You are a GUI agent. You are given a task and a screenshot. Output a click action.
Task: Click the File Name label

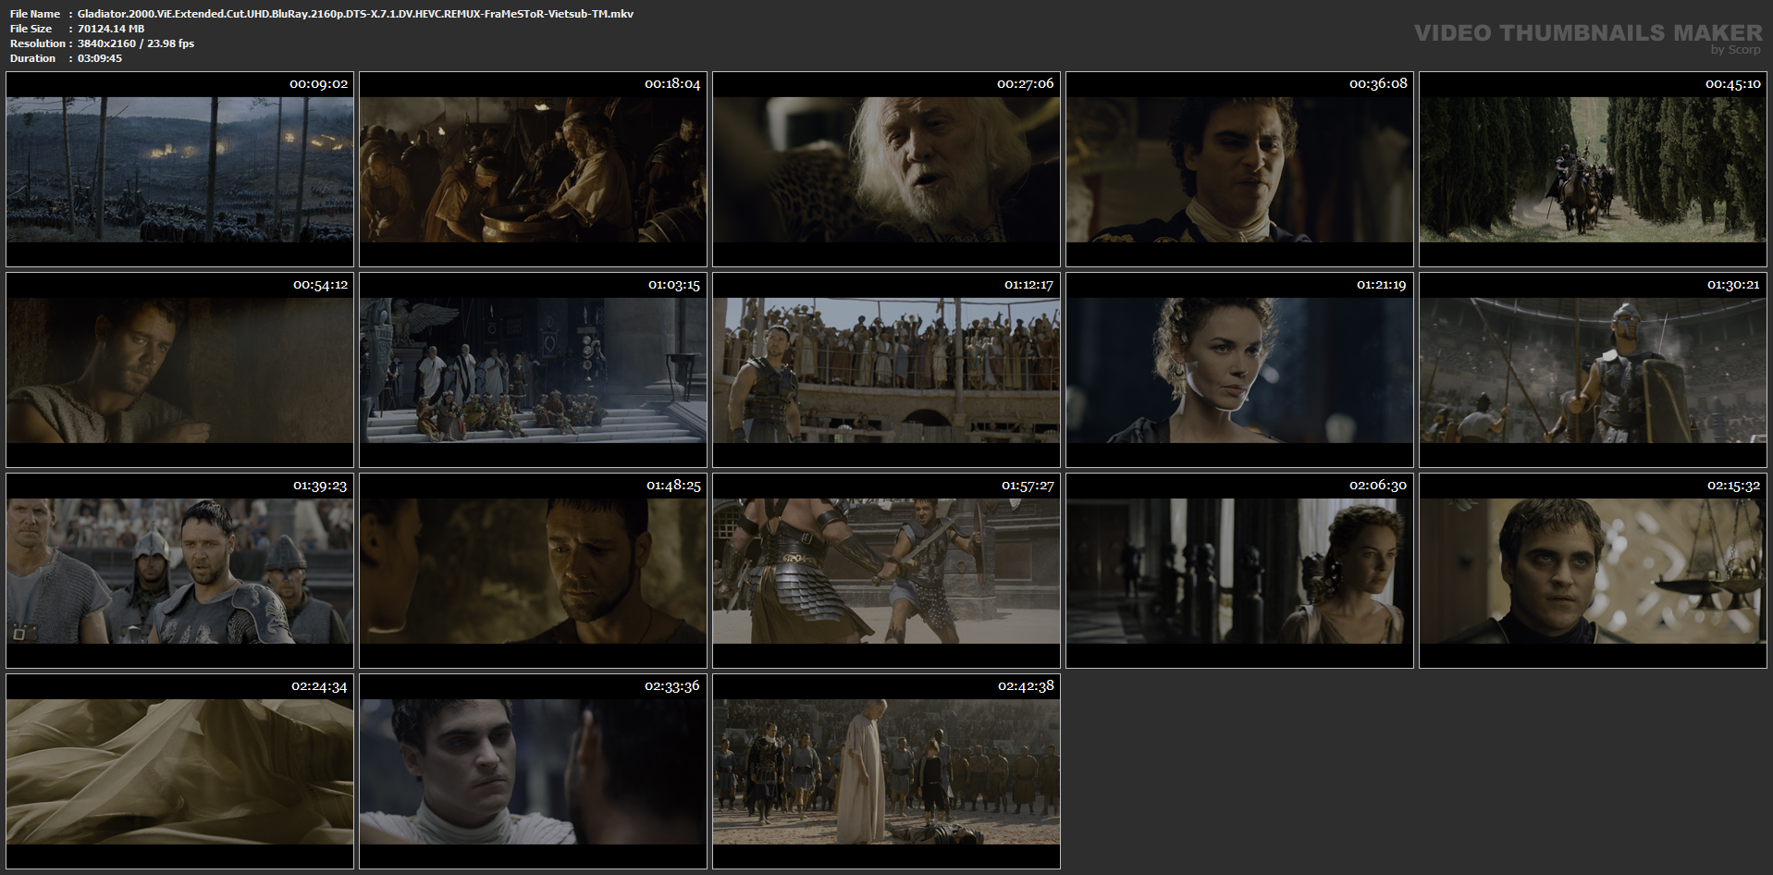pyautogui.click(x=35, y=14)
